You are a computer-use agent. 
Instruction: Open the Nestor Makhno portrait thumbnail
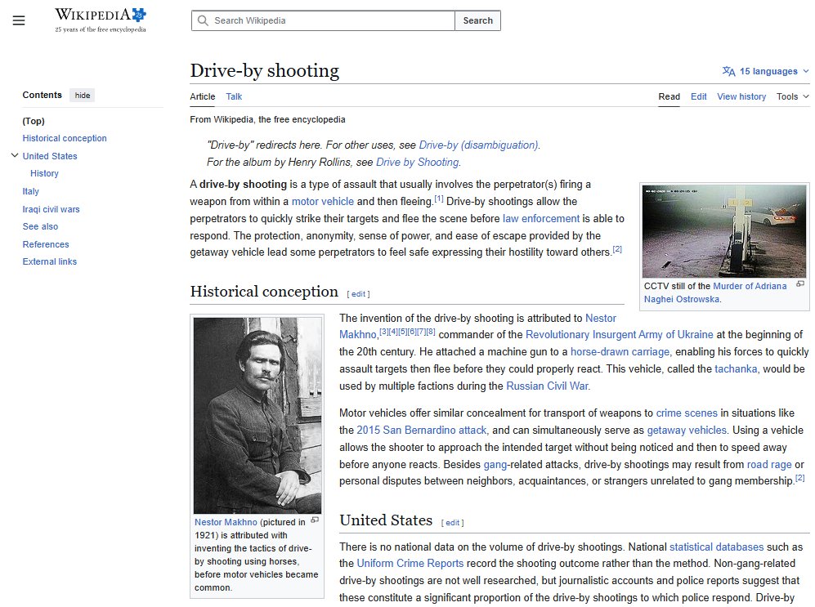tap(257, 415)
